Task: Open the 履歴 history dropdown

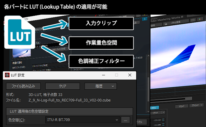Action: point(101,86)
